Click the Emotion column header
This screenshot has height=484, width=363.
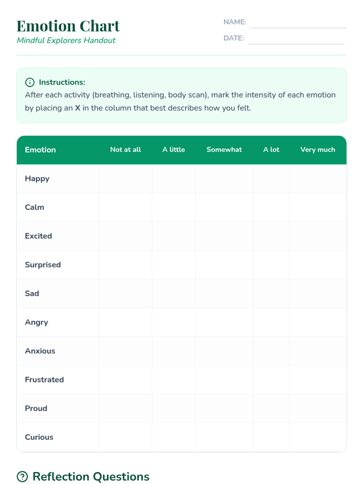click(x=40, y=150)
